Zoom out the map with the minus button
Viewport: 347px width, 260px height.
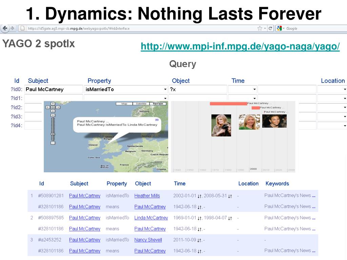pos(53,143)
